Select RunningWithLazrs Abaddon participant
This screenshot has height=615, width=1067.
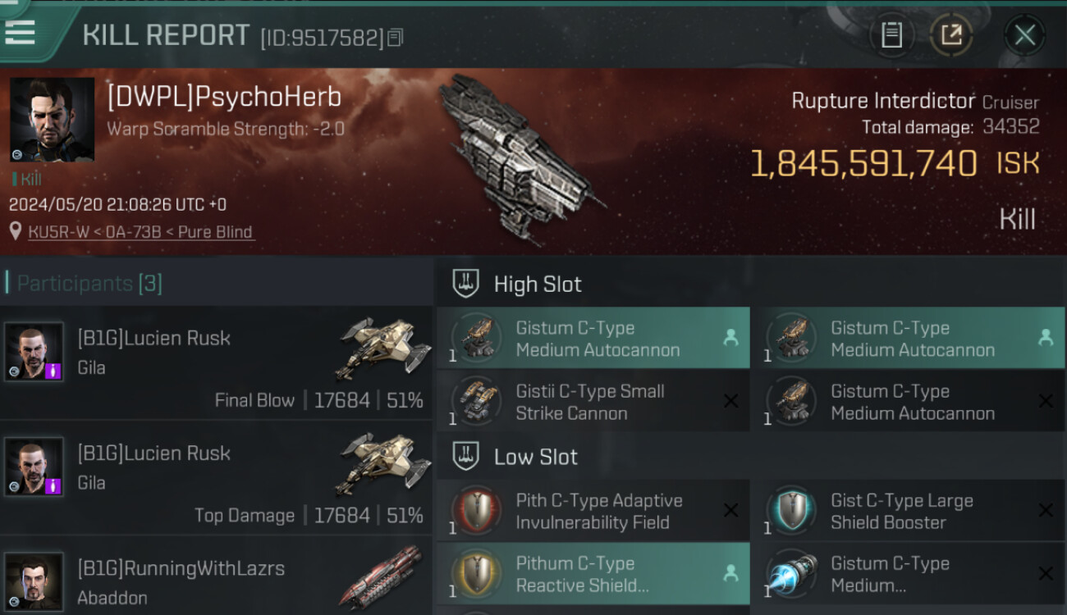(217, 577)
